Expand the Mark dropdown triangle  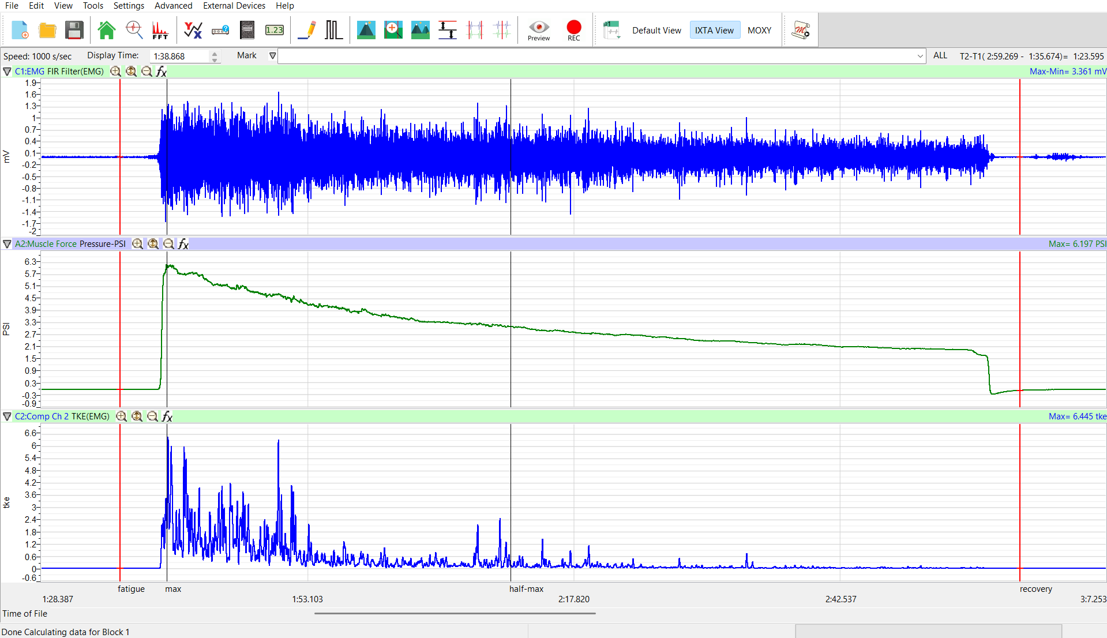click(273, 56)
